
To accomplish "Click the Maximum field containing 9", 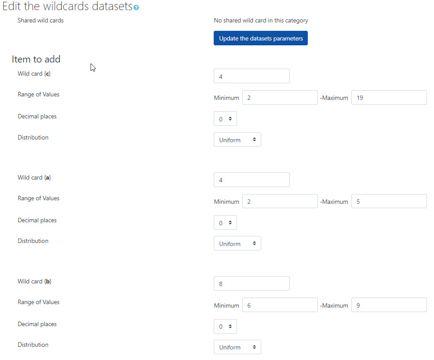I will (389, 305).
